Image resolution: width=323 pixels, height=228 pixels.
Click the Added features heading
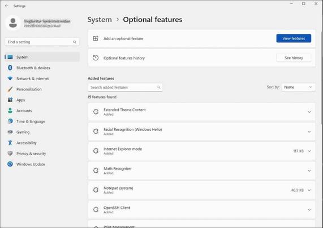tap(101, 78)
